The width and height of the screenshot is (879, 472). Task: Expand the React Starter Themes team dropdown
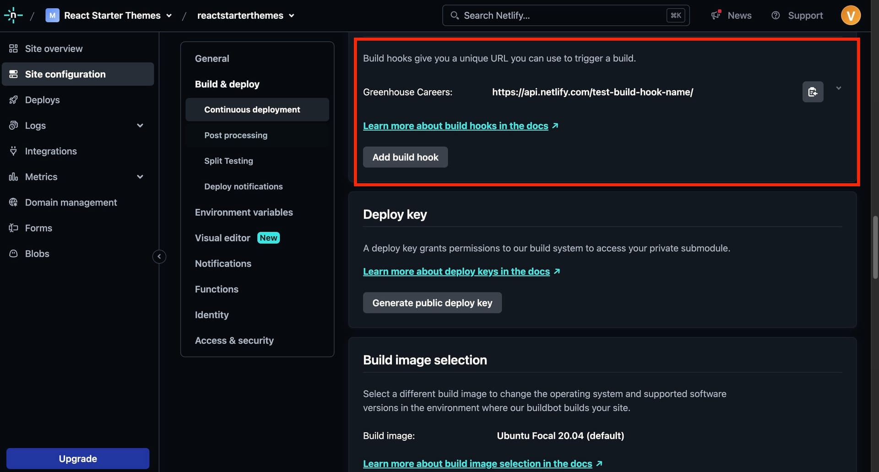169,15
